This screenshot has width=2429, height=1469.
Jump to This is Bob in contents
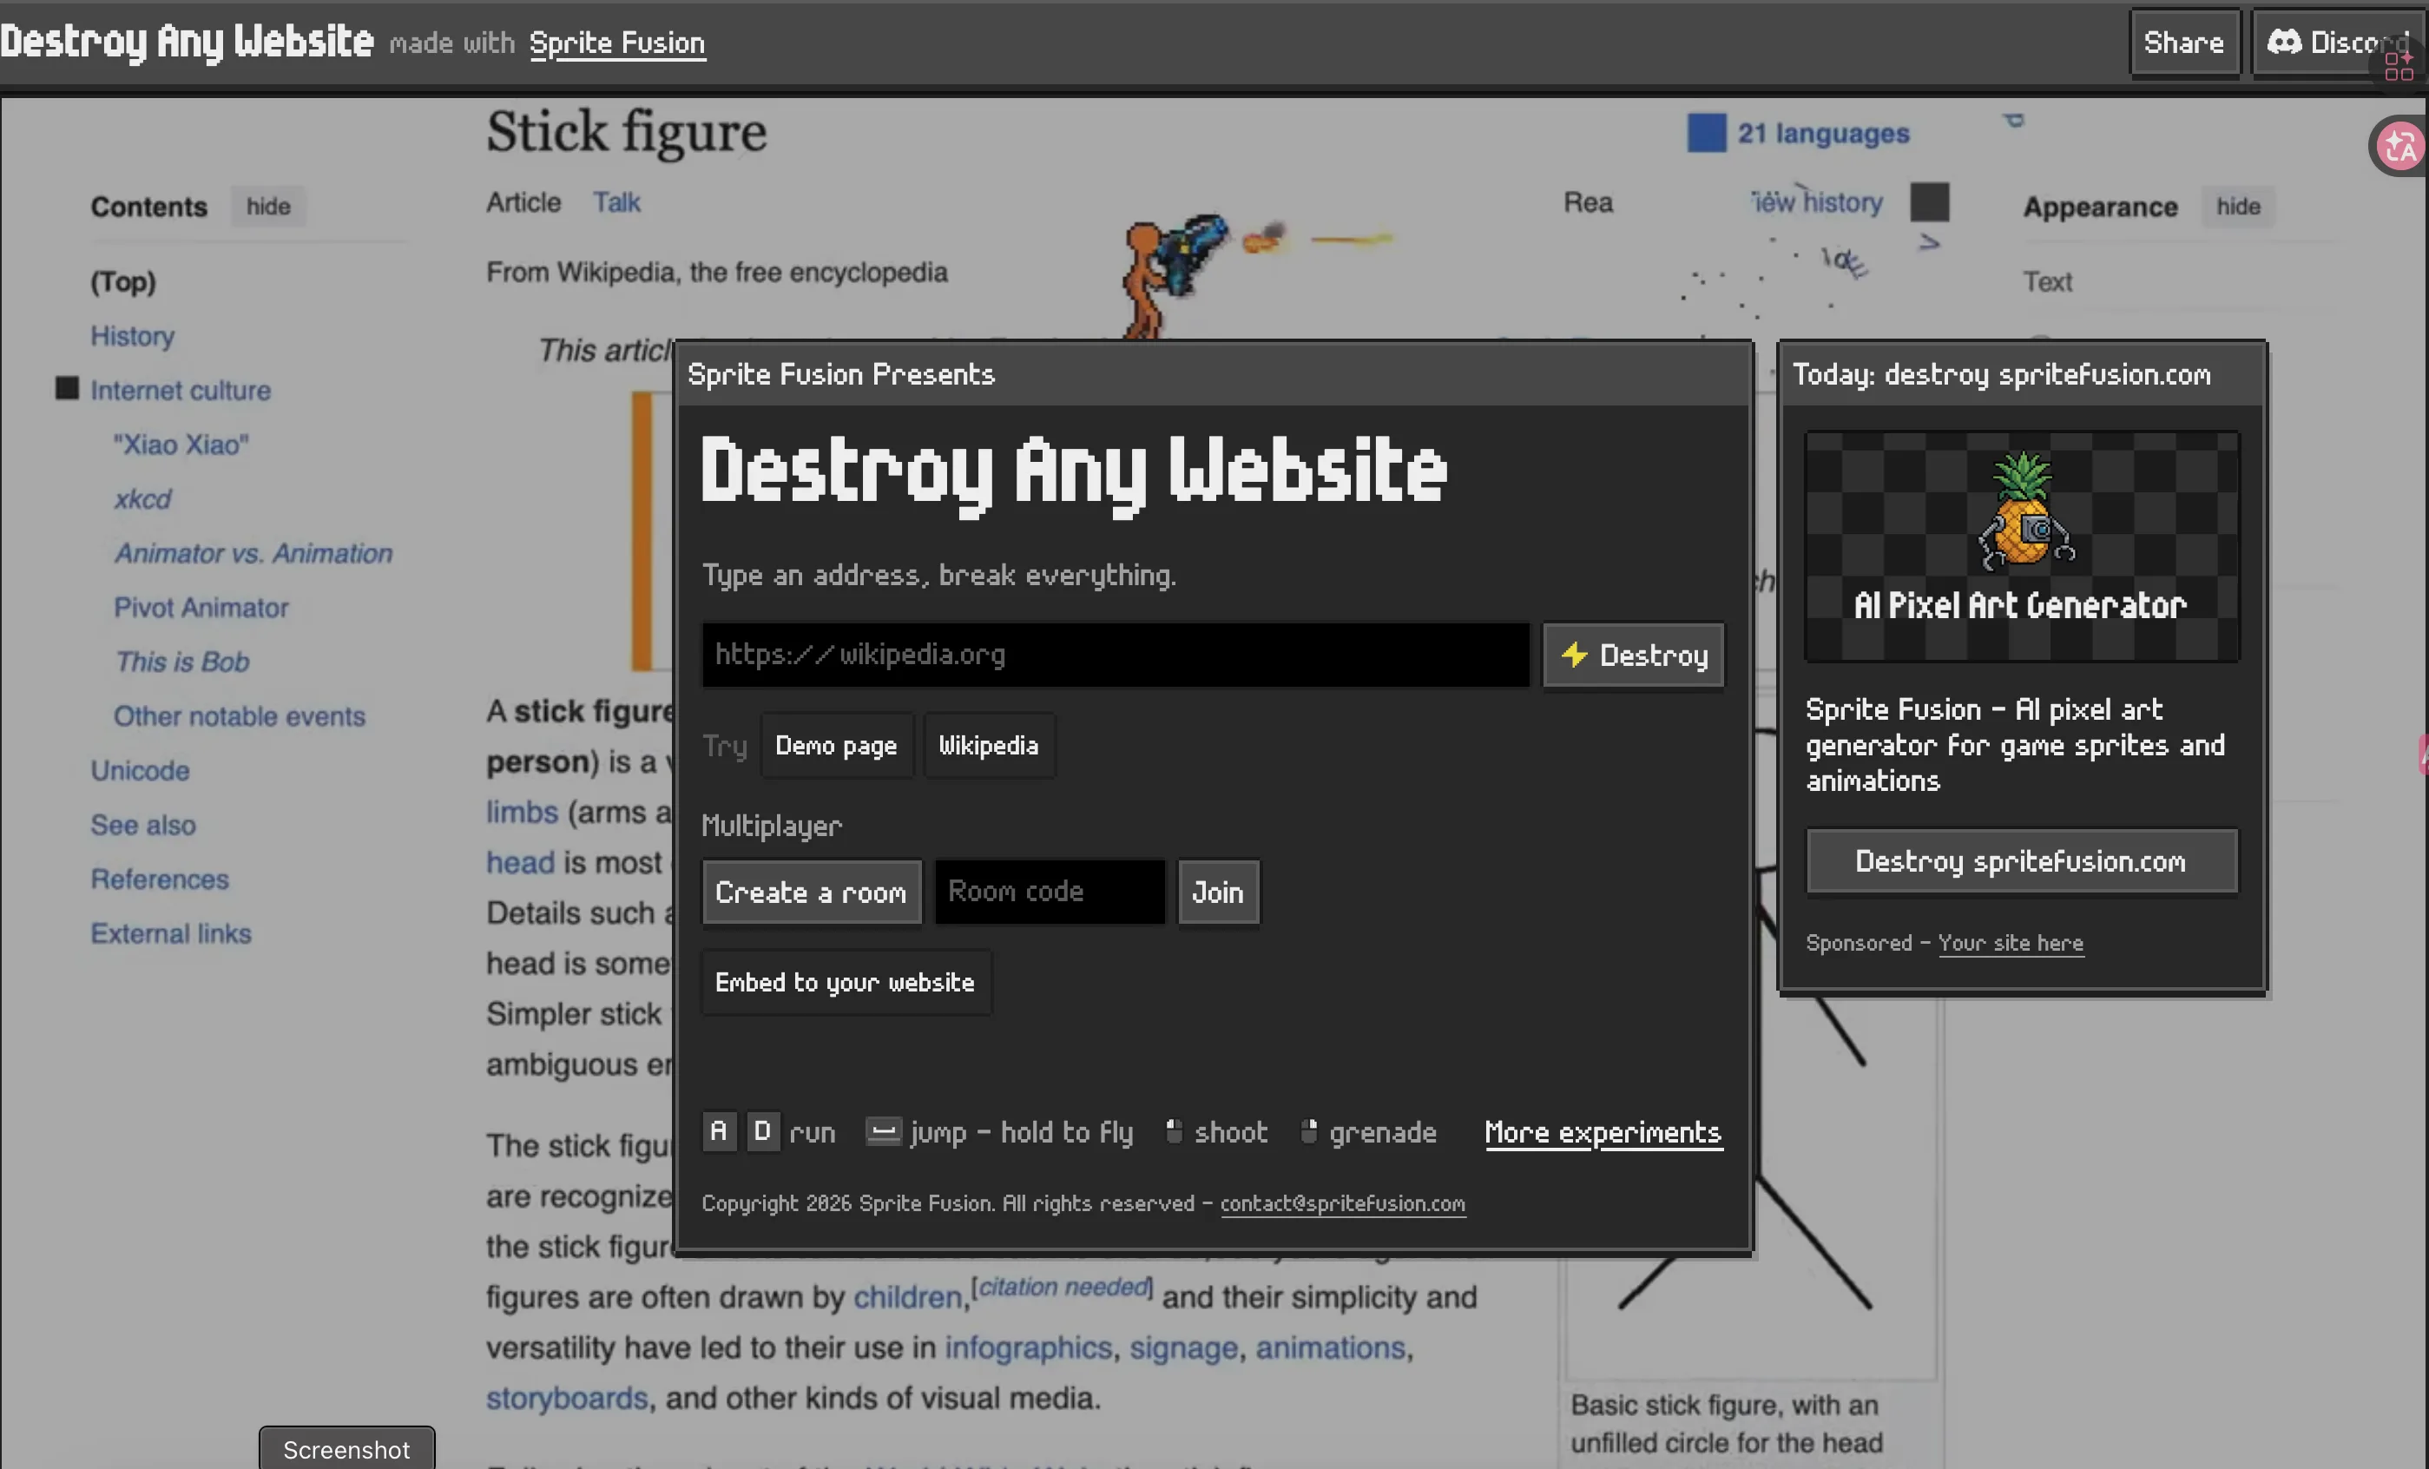(x=181, y=662)
